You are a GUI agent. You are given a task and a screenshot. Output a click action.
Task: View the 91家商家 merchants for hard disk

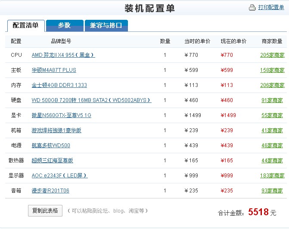pyautogui.click(x=272, y=100)
